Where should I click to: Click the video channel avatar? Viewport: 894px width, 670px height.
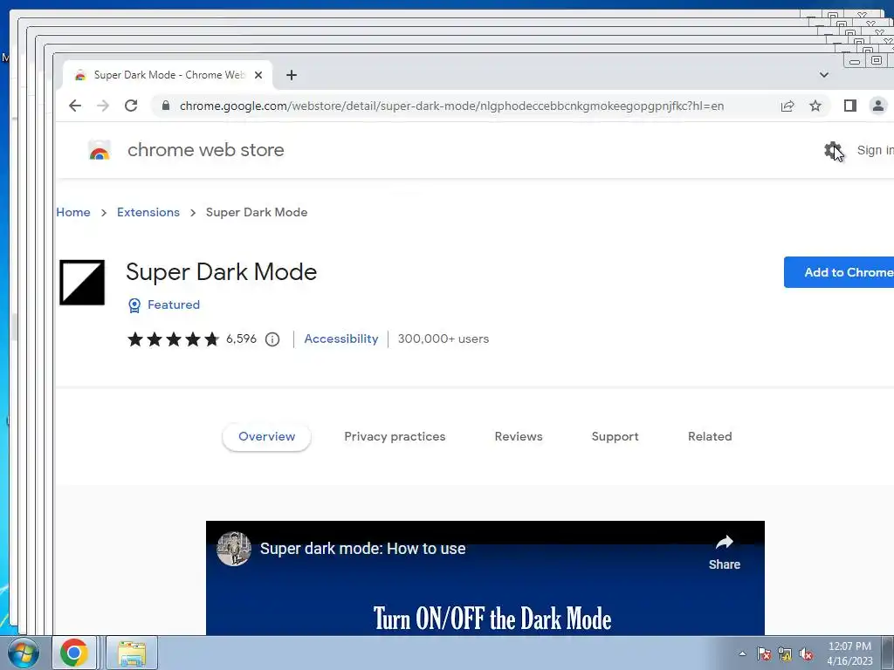click(234, 549)
